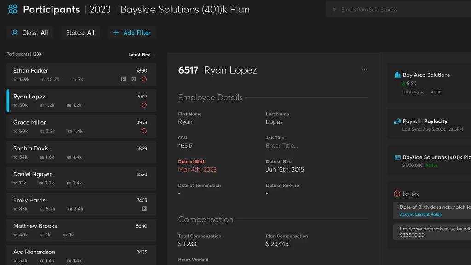This screenshot has height=265, width=471.
Task: Open the Status filter dropdown
Action: (x=80, y=33)
